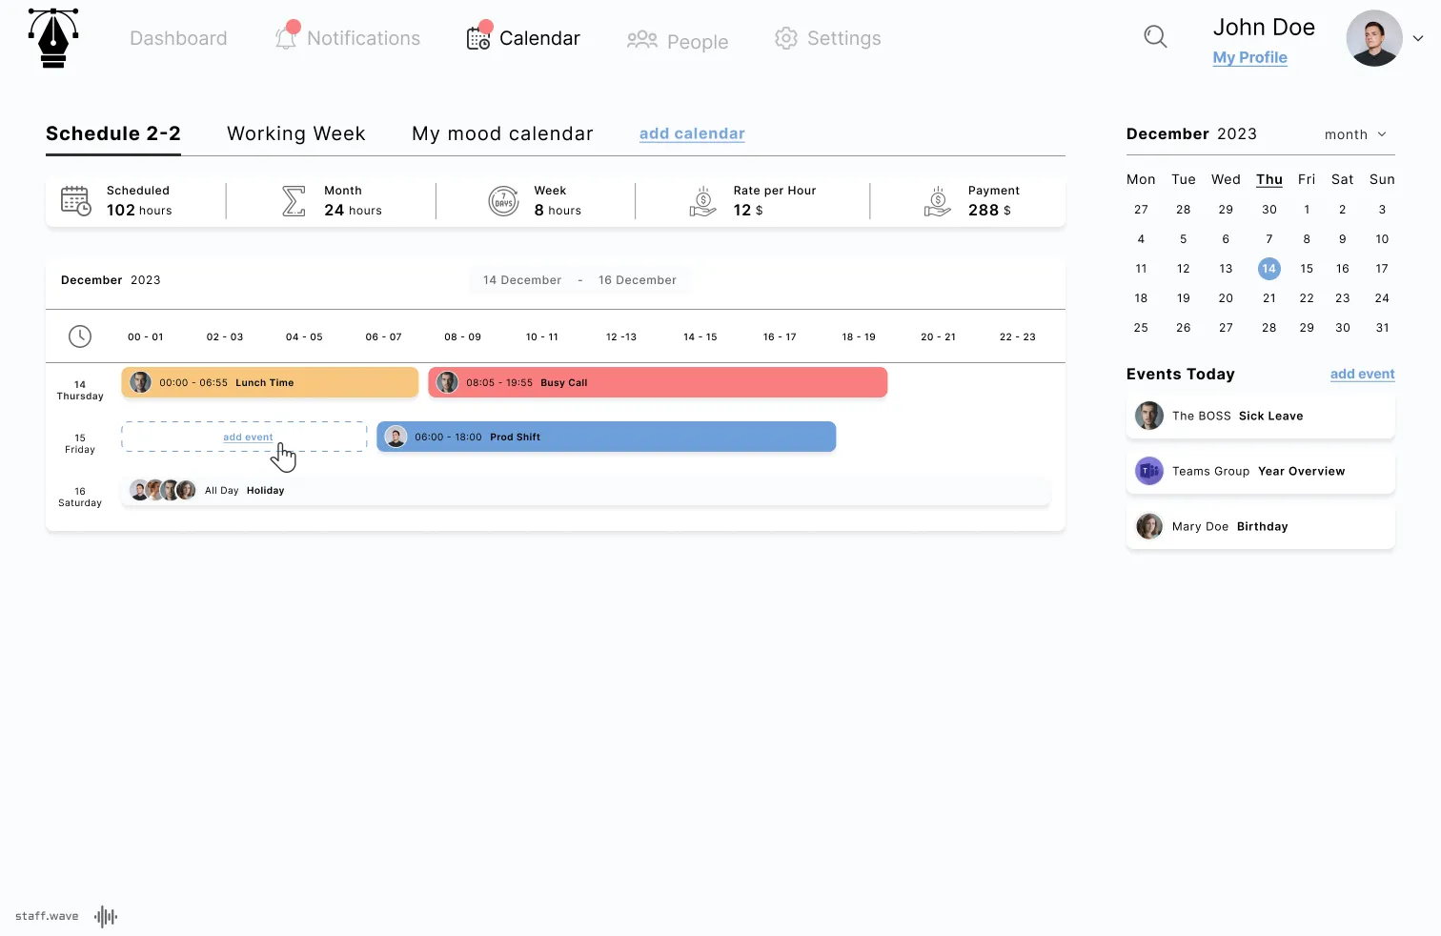Click the Week 7 days icon
This screenshot has height=936, width=1441.
[504, 201]
